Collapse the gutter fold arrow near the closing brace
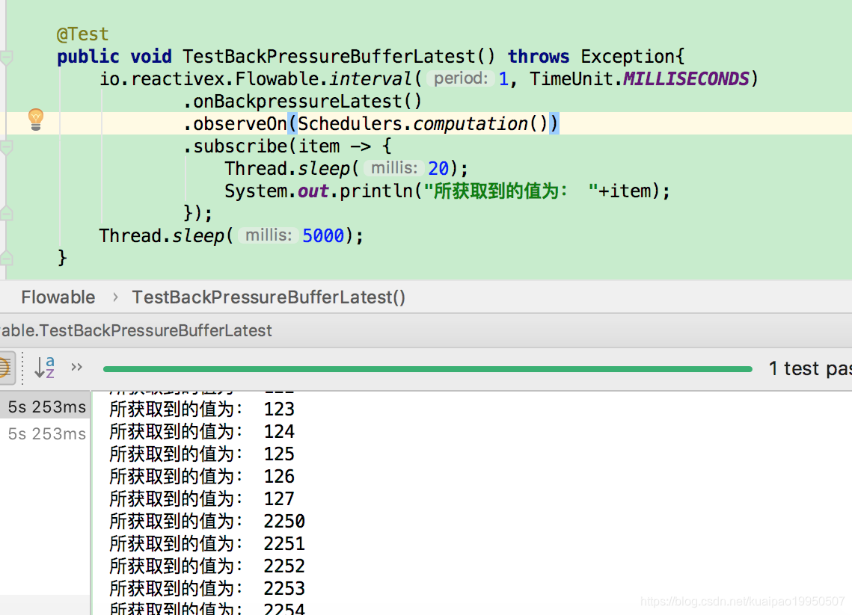 [7, 258]
